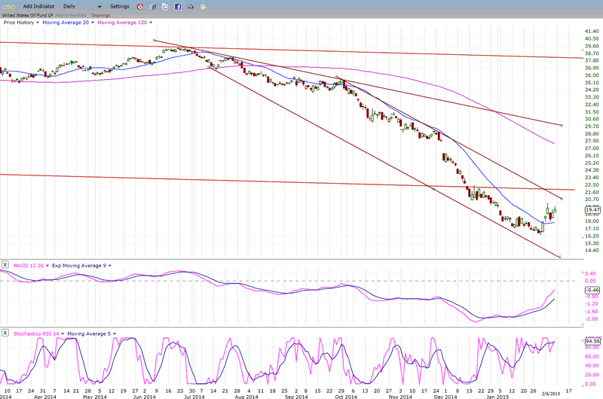Close the MACD indicator panel
The image size is (603, 399).
click(5, 265)
